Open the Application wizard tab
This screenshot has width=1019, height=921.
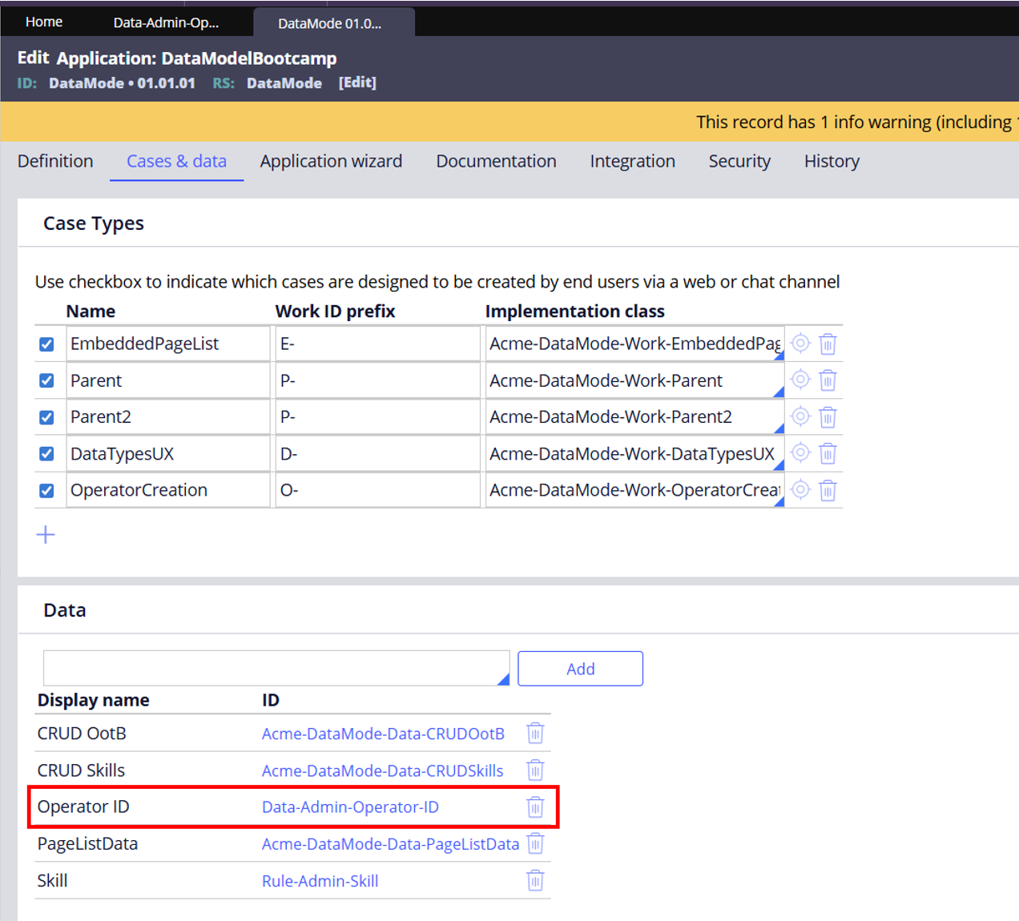(331, 162)
